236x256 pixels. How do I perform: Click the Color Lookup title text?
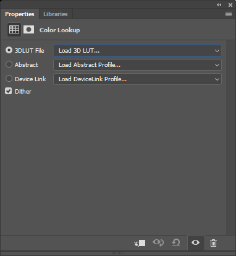(60, 30)
